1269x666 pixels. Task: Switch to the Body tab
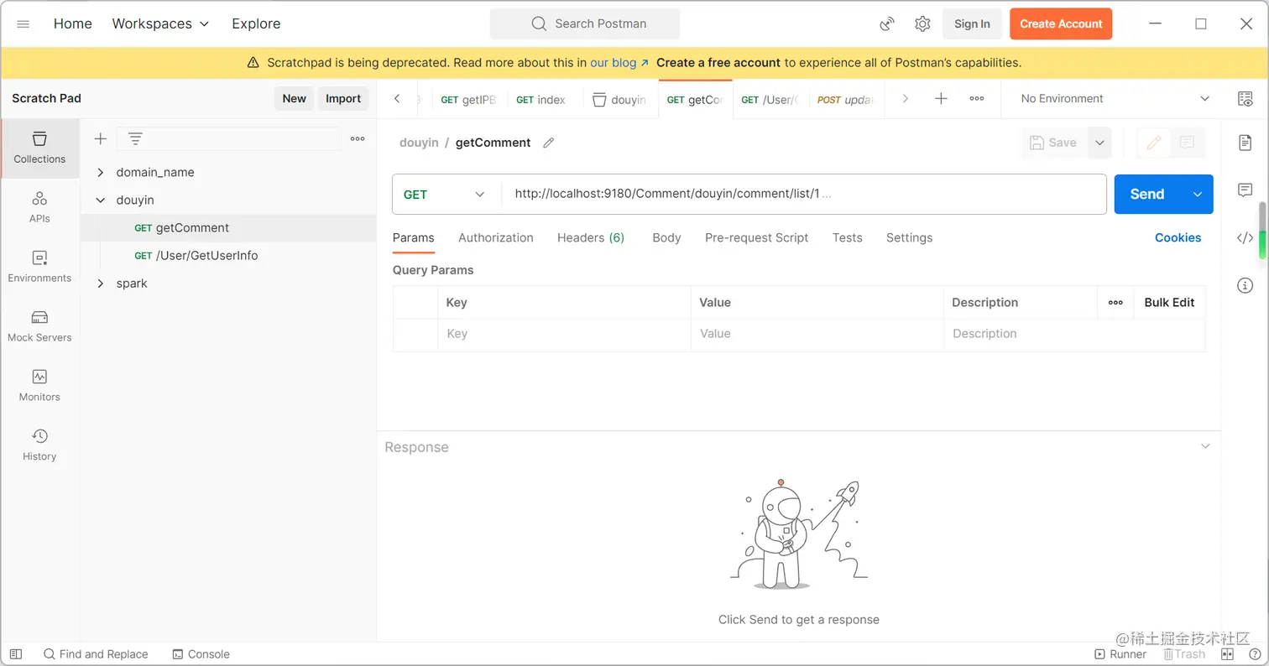[x=666, y=237]
